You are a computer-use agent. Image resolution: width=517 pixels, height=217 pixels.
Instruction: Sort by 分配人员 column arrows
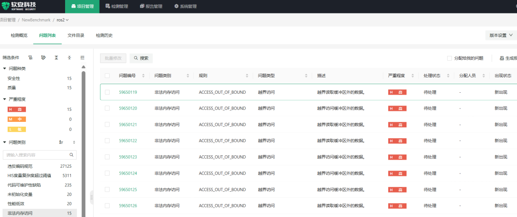[x=483, y=76]
